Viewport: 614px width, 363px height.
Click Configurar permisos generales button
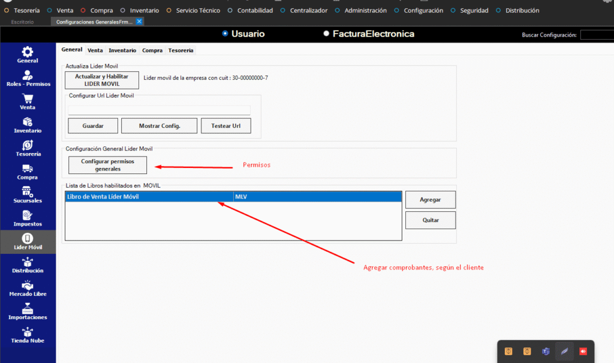tap(108, 165)
